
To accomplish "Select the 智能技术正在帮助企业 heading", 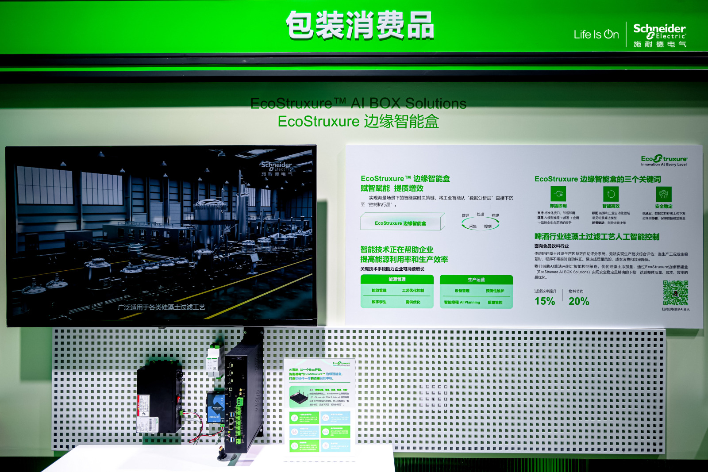I will 397,250.
